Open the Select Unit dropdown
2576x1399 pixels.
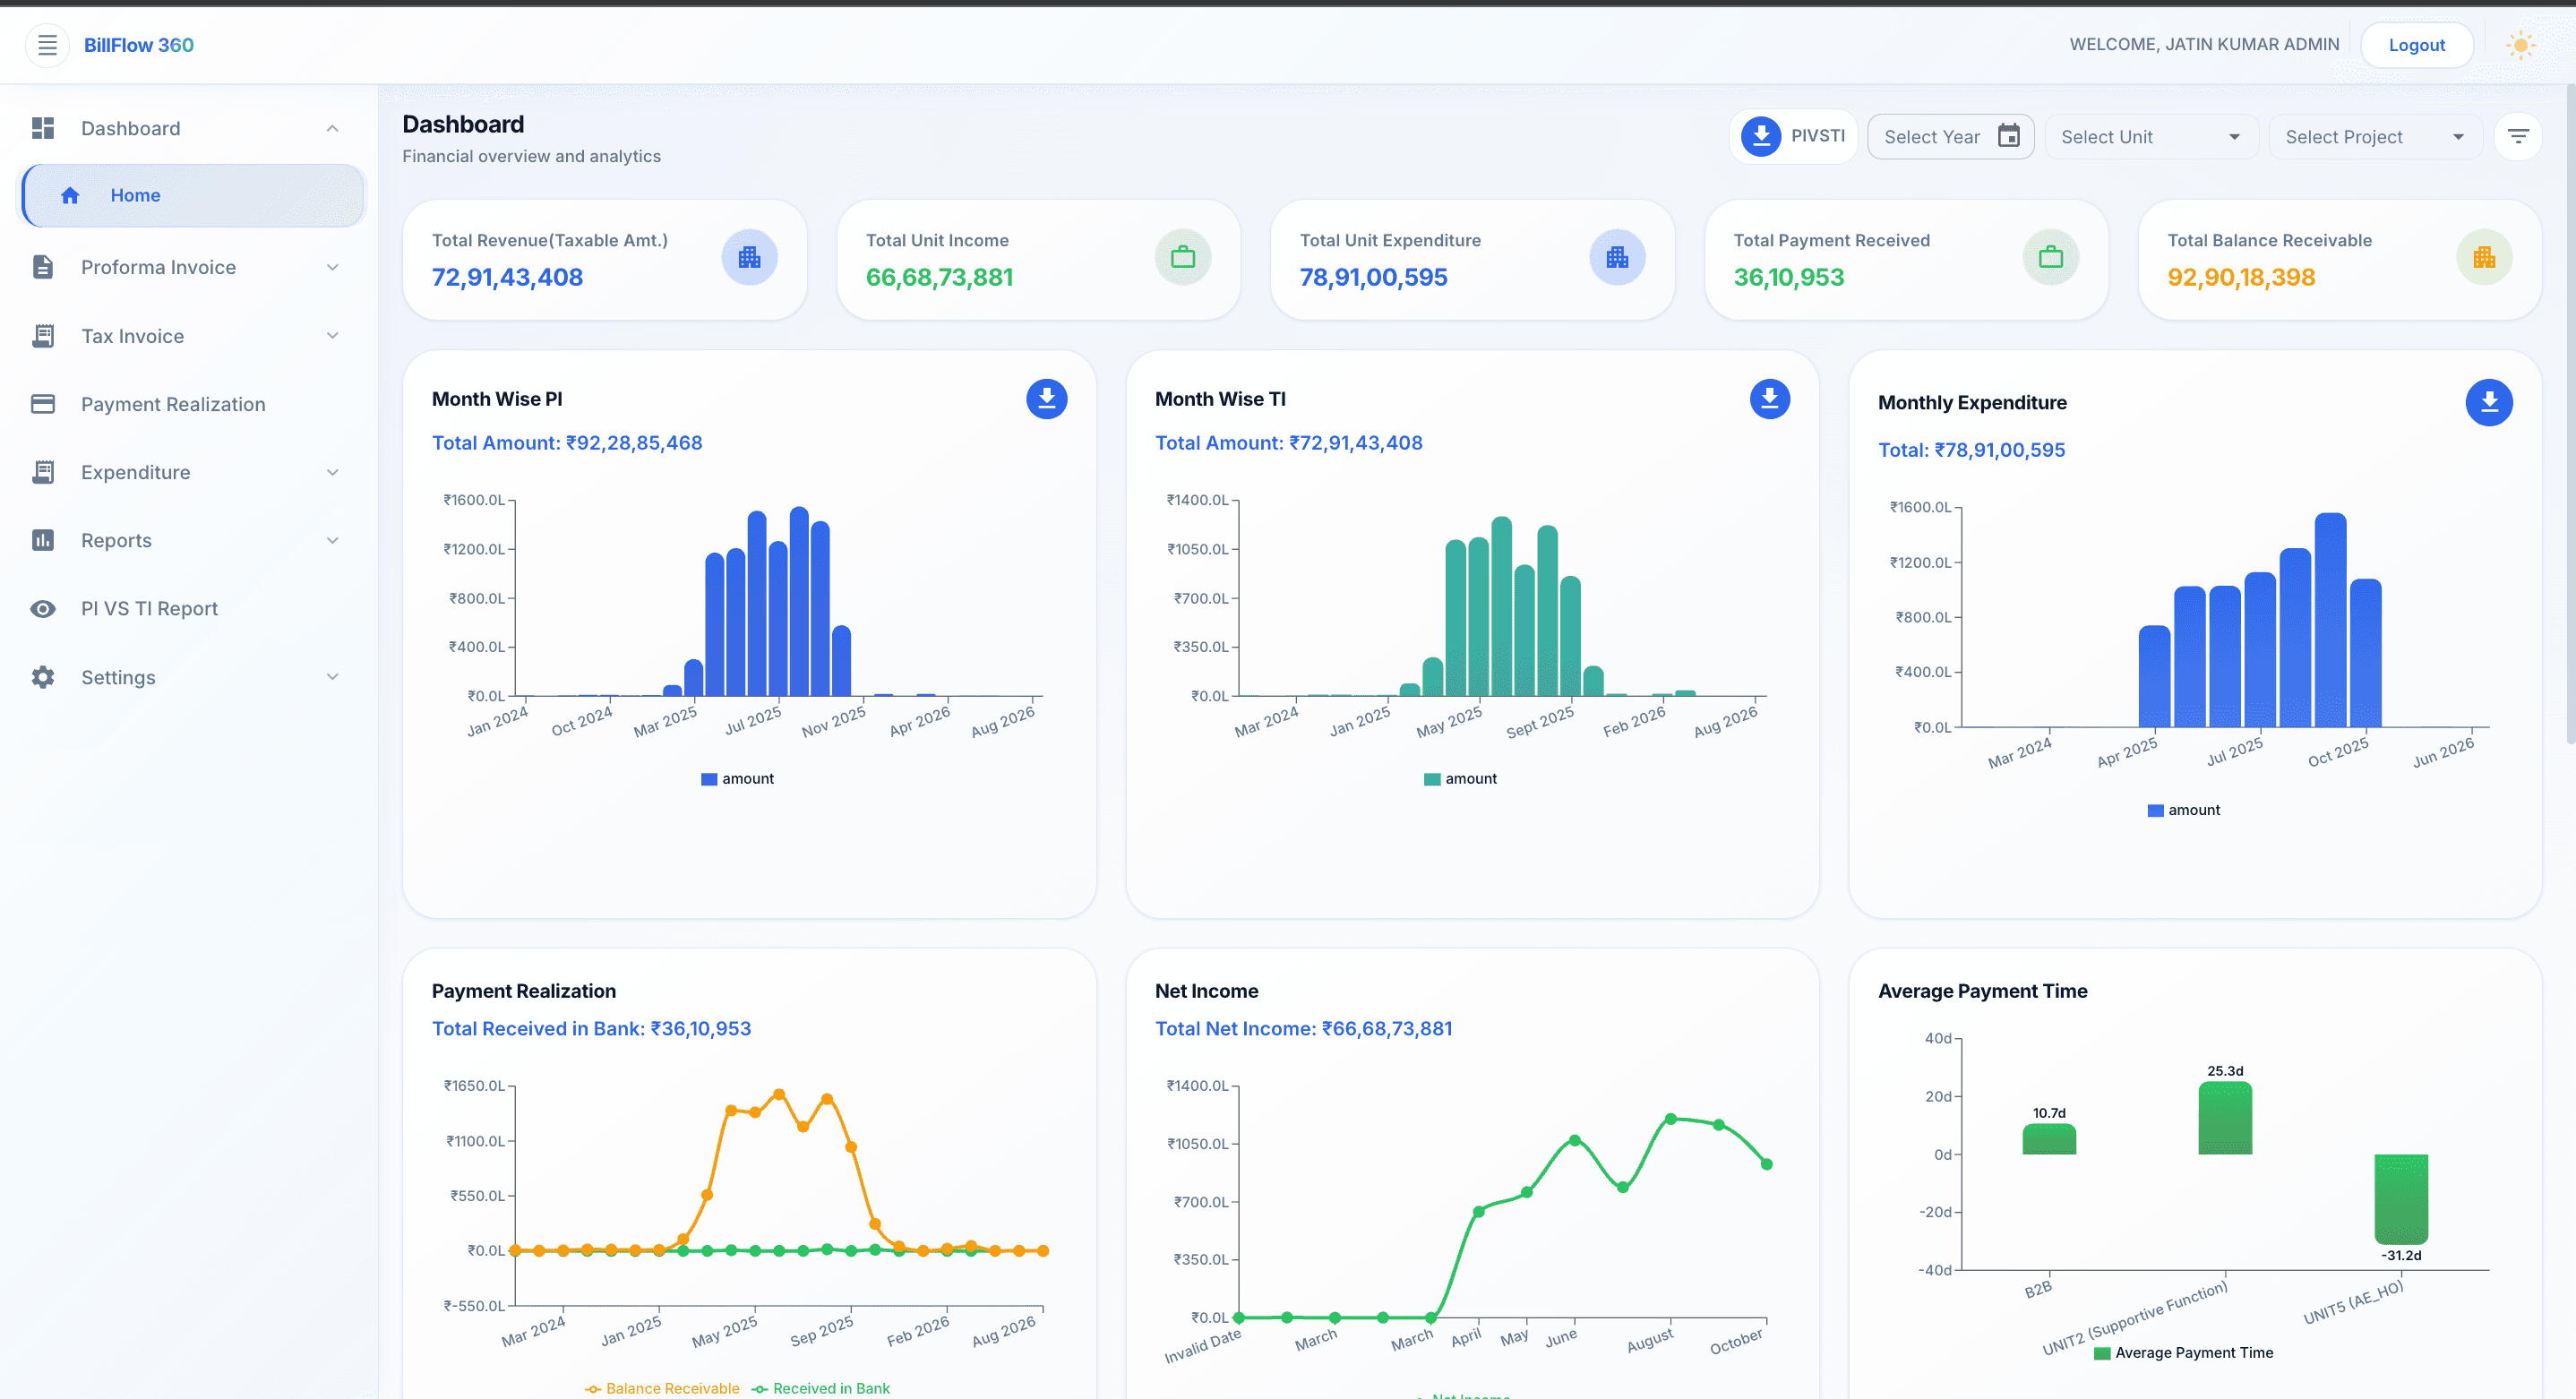tap(2151, 136)
